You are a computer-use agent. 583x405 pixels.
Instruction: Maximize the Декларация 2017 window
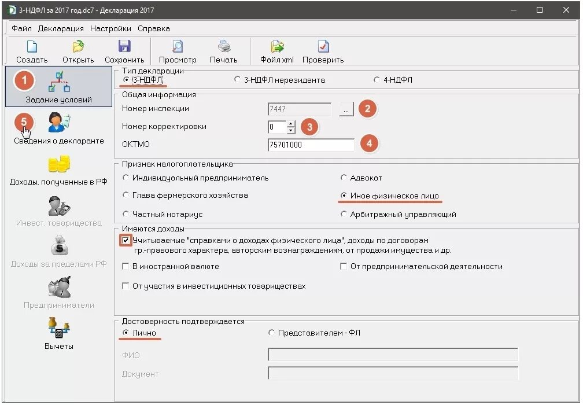coord(540,10)
